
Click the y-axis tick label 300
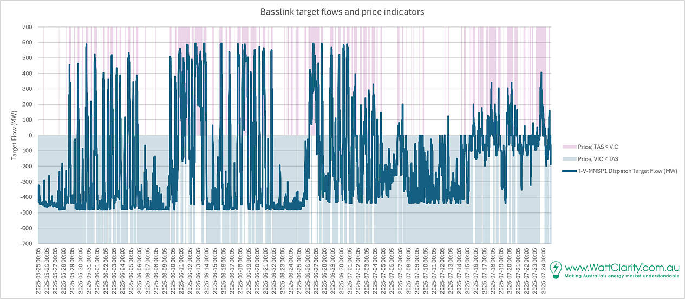point(28,89)
